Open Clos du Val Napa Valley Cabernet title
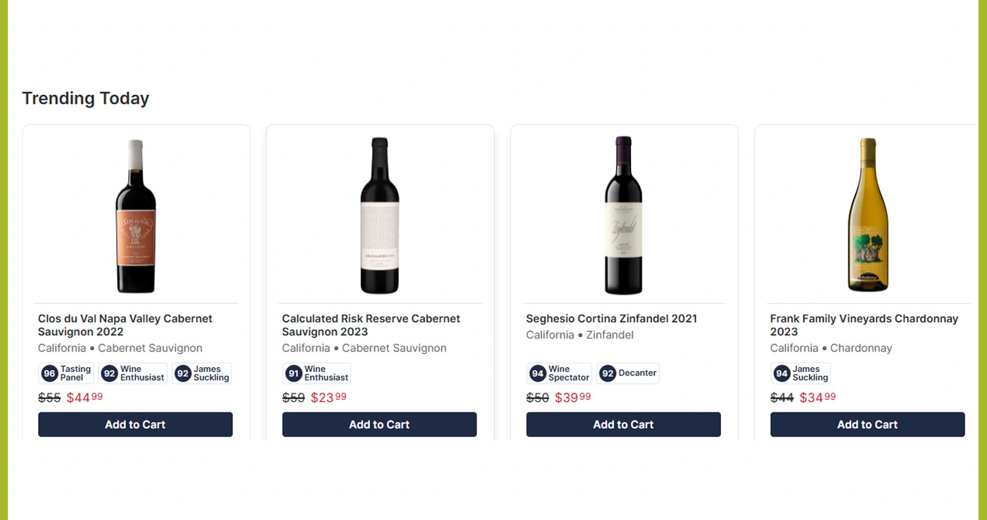 125,325
